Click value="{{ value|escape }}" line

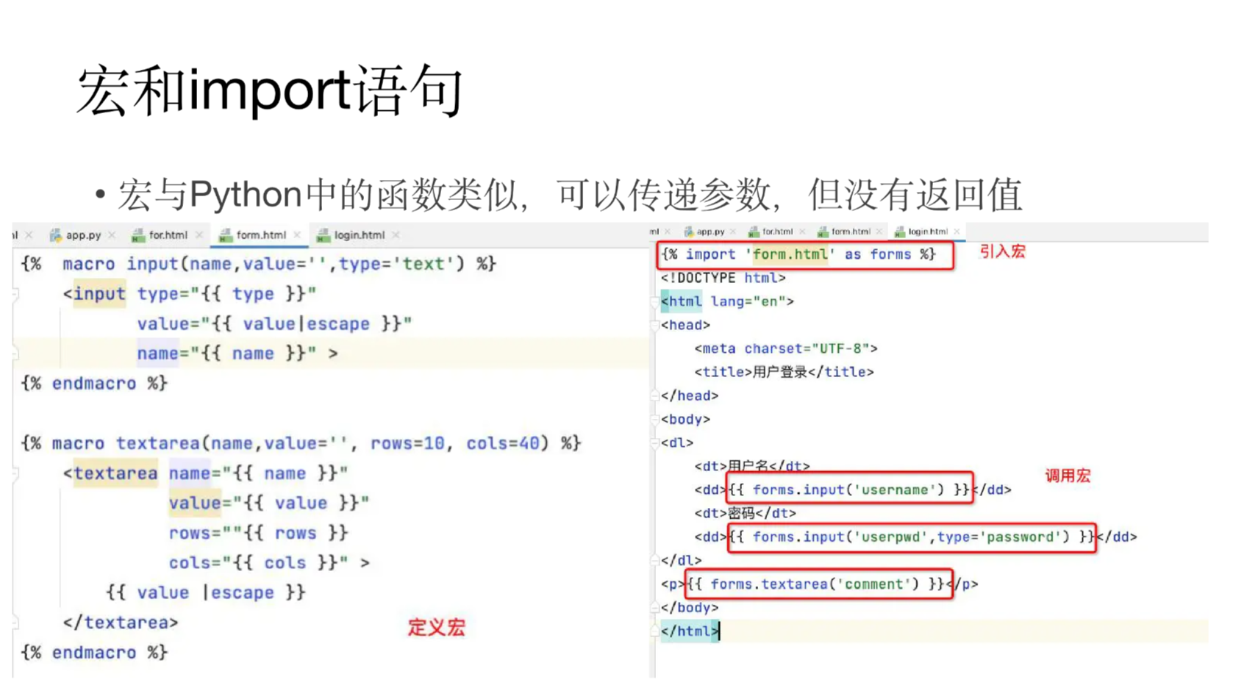click(x=274, y=324)
